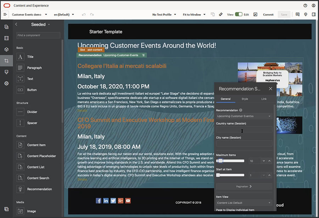
Task: Decrease Maximum Items with down arrow
Action: pyautogui.click(x=264, y=161)
